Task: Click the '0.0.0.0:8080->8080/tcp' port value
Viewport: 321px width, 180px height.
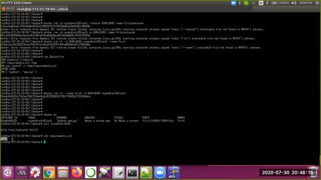Action: coord(158,121)
